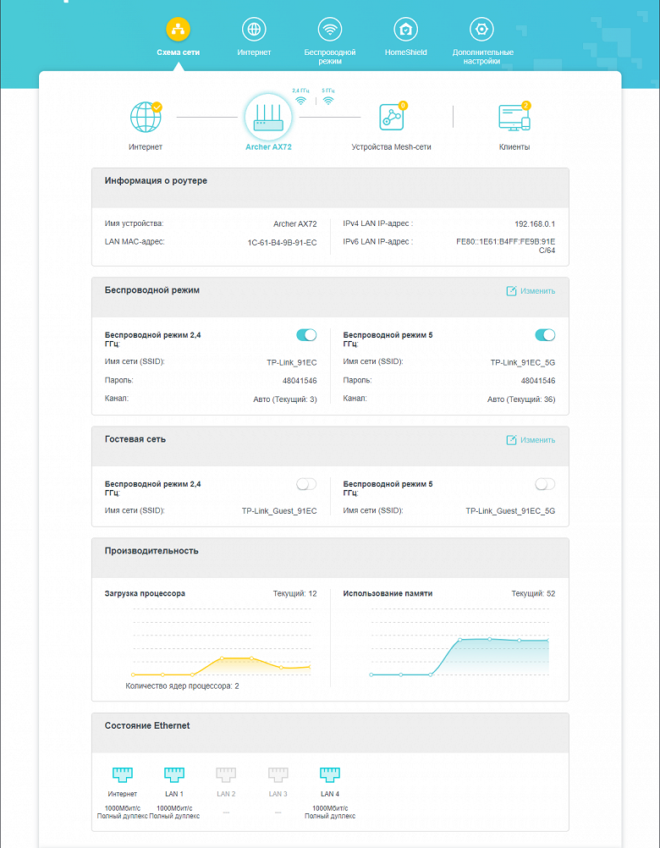
Task: Click channel value Авто (Текущий: 3)
Action: pos(285,399)
